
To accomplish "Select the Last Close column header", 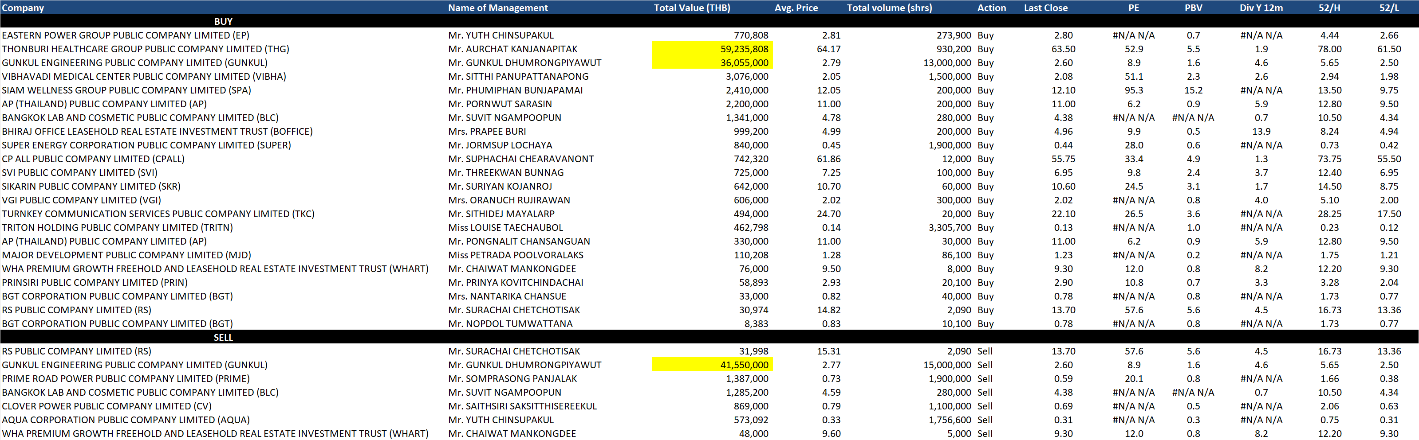I will [1045, 8].
